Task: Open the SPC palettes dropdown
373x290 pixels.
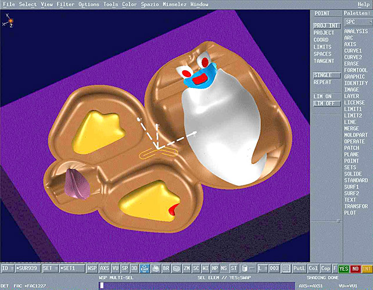Action: point(358,22)
